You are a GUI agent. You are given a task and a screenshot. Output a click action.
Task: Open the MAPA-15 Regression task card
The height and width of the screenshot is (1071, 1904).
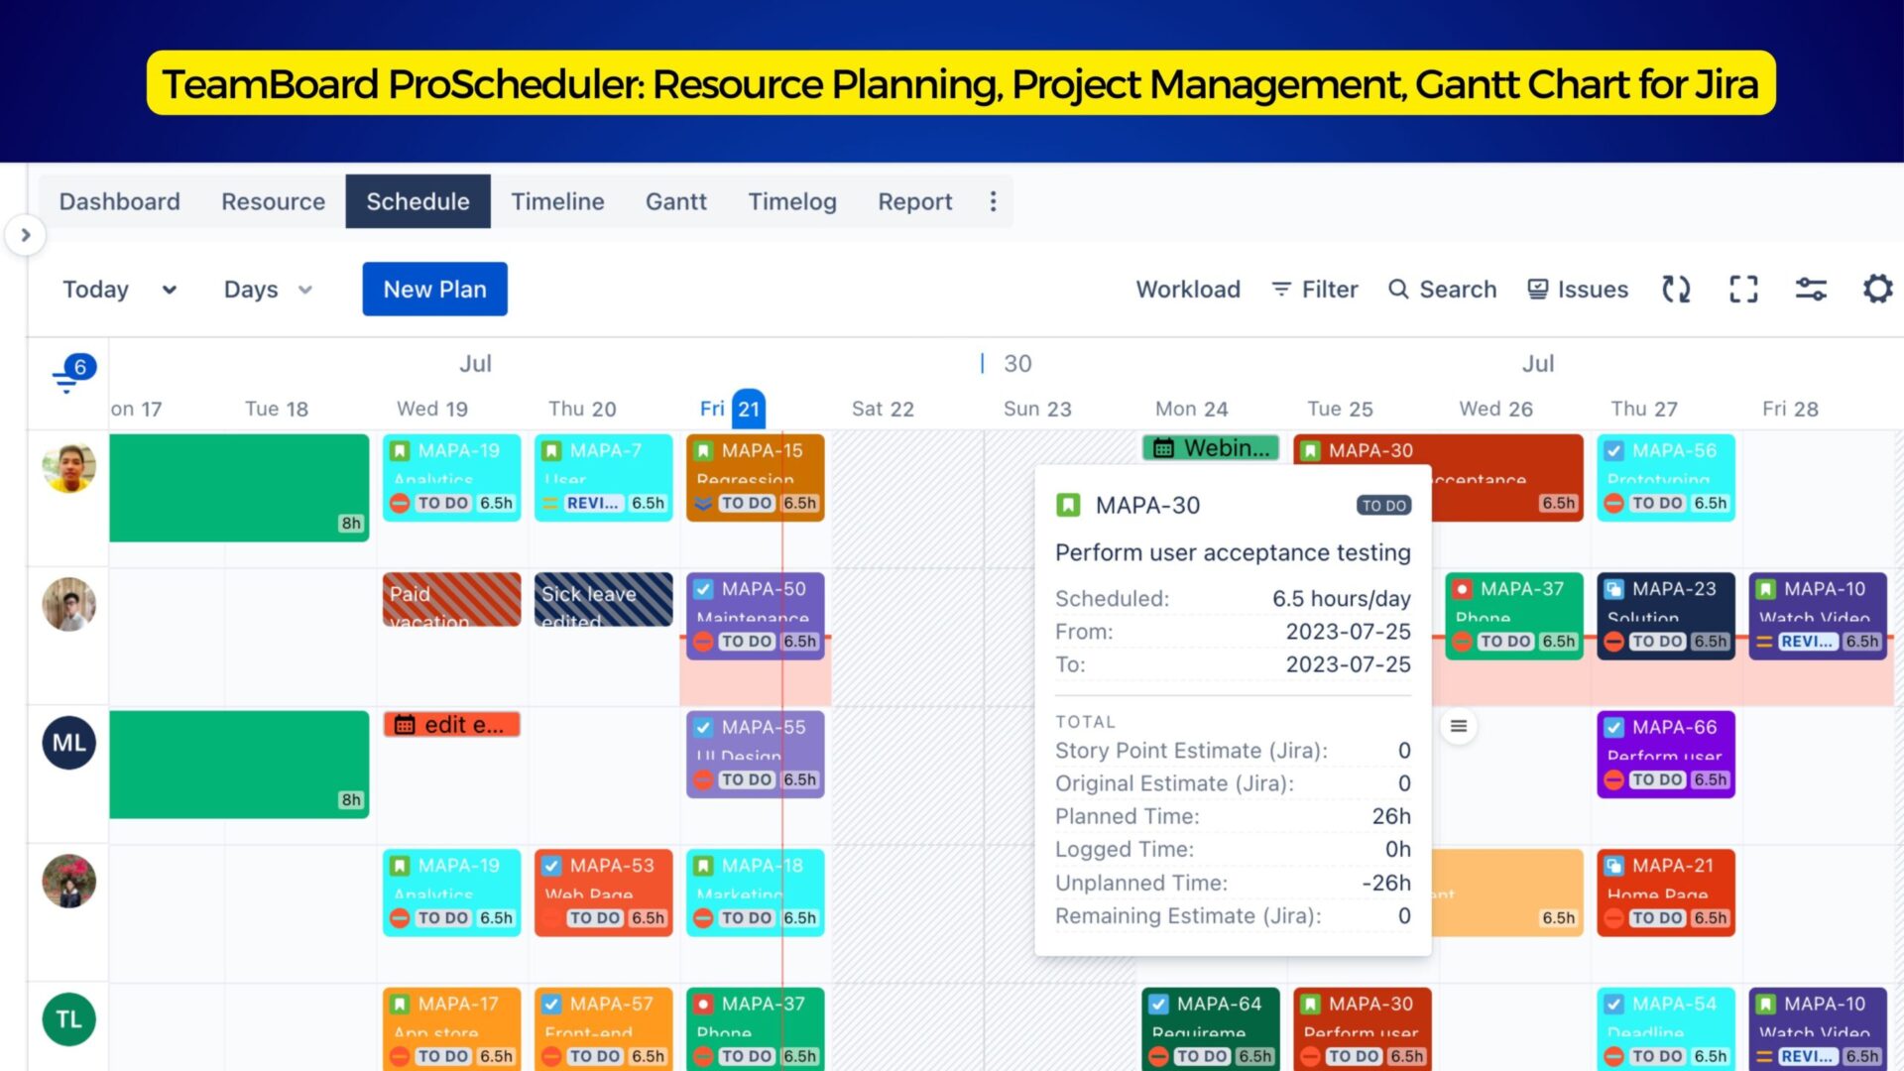coord(755,478)
